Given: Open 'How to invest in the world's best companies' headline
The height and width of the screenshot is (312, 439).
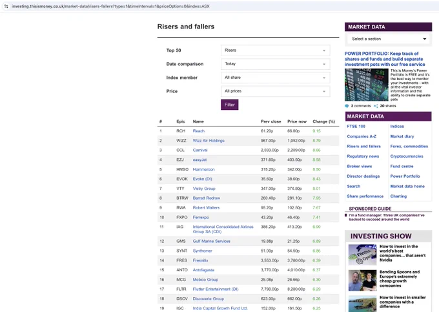Looking at the screenshot, I should (402, 253).
